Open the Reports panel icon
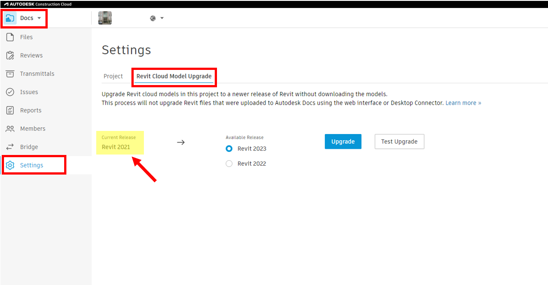Screen dimensions: 548x285 (x=10, y=110)
